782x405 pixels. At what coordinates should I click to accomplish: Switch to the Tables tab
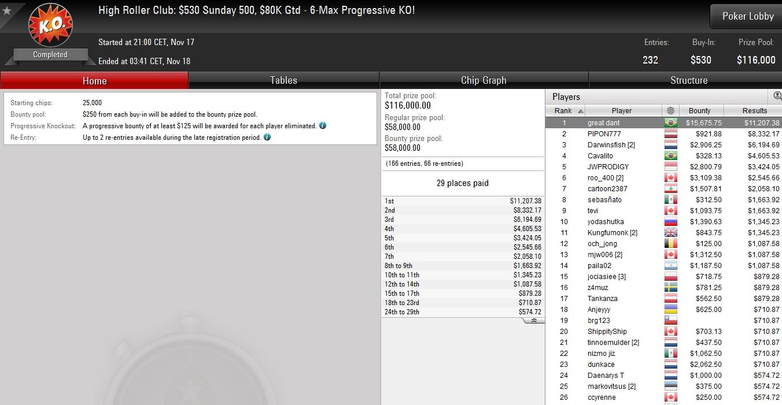point(283,80)
